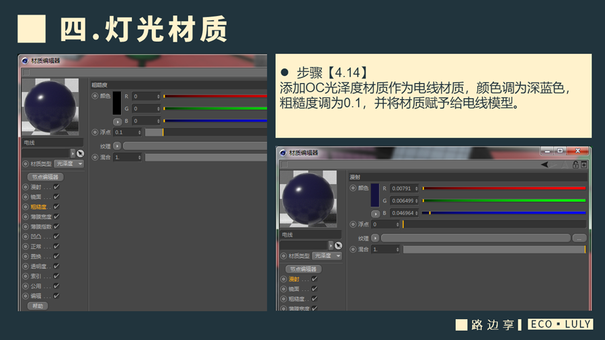The image size is (605, 340).
Task: Open the 纹理 arrow menu in the Diffuse editor
Action: (x=375, y=239)
